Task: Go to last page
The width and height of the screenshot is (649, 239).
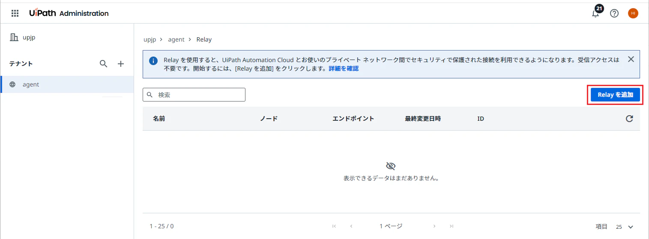Action: 451,226
